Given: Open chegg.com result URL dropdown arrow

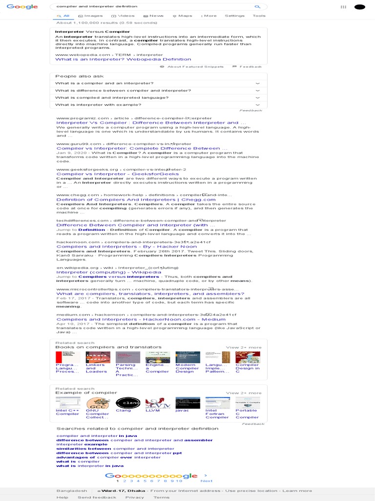Looking at the screenshot, I should click(x=205, y=195).
